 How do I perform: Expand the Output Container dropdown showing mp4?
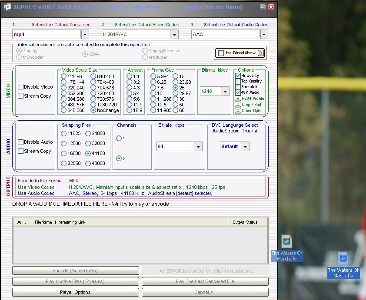85,34
